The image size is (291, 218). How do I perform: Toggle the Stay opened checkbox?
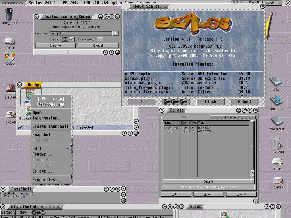click(100, 39)
